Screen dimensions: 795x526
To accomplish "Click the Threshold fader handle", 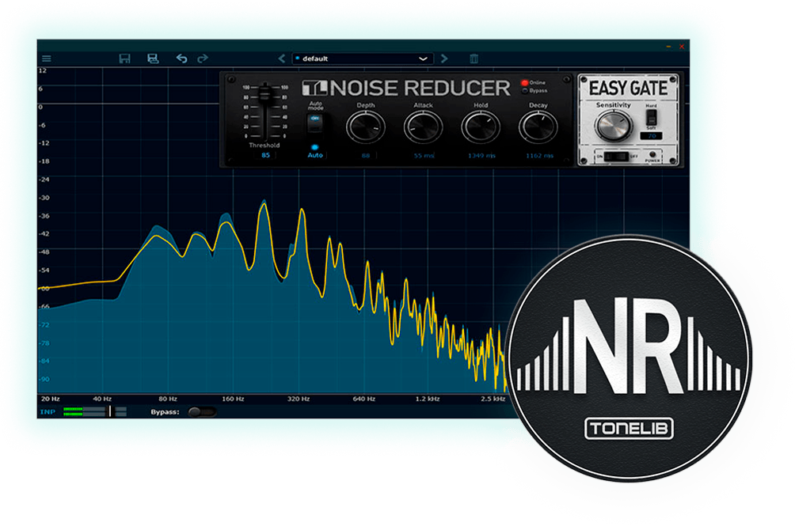I will tap(264, 93).
